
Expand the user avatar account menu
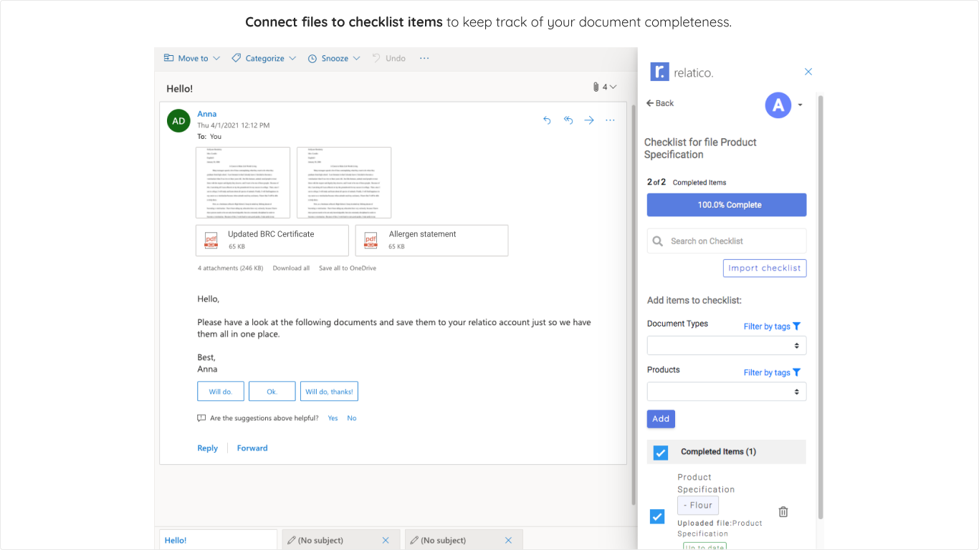800,105
